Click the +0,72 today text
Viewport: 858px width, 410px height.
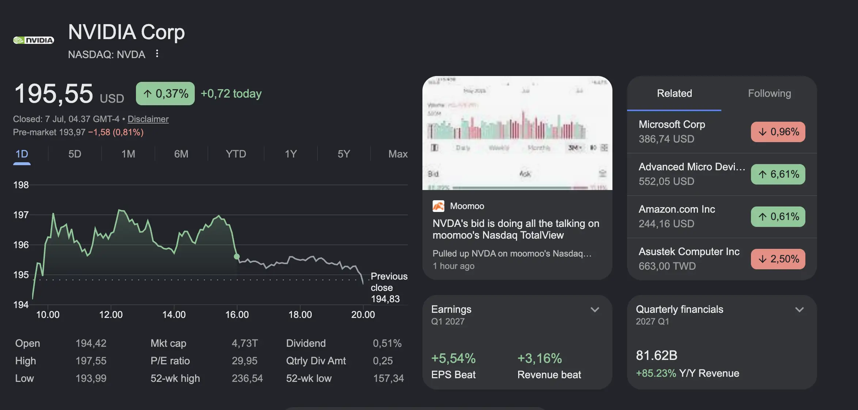(231, 94)
